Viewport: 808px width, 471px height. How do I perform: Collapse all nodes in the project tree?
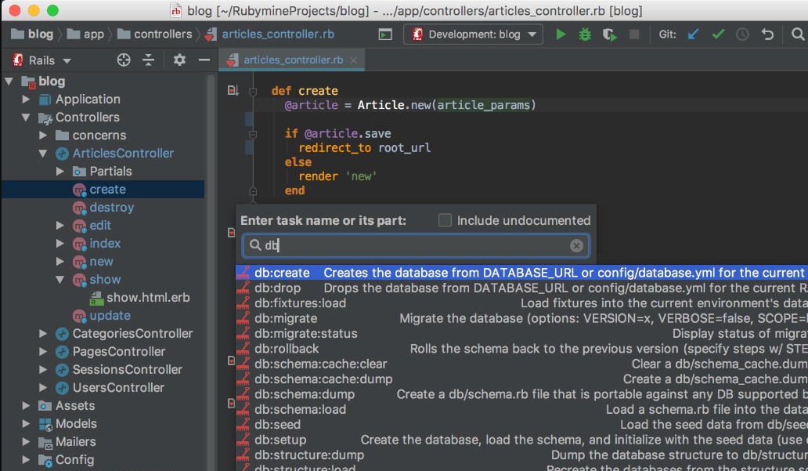149,60
